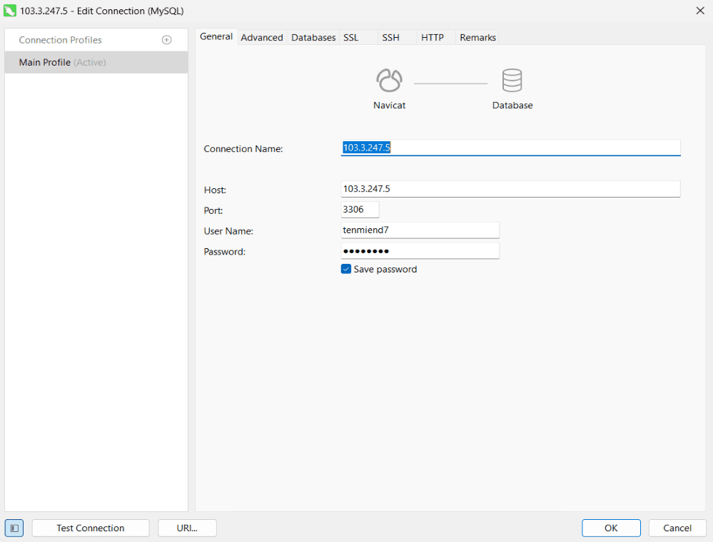713x542 pixels.
Task: Uncheck the Save password checkbox
Action: click(346, 269)
